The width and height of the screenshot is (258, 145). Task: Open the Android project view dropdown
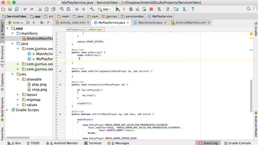click(x=16, y=23)
